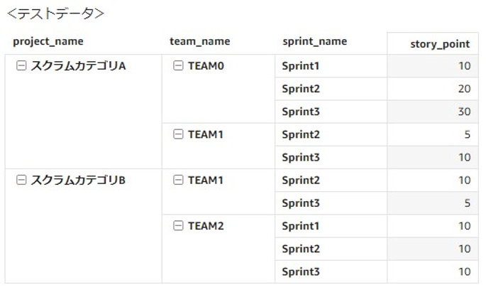Click the sprint_name column header

314,41
